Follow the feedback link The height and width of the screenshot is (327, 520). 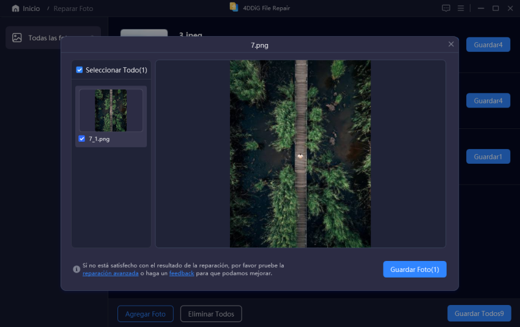coord(182,273)
